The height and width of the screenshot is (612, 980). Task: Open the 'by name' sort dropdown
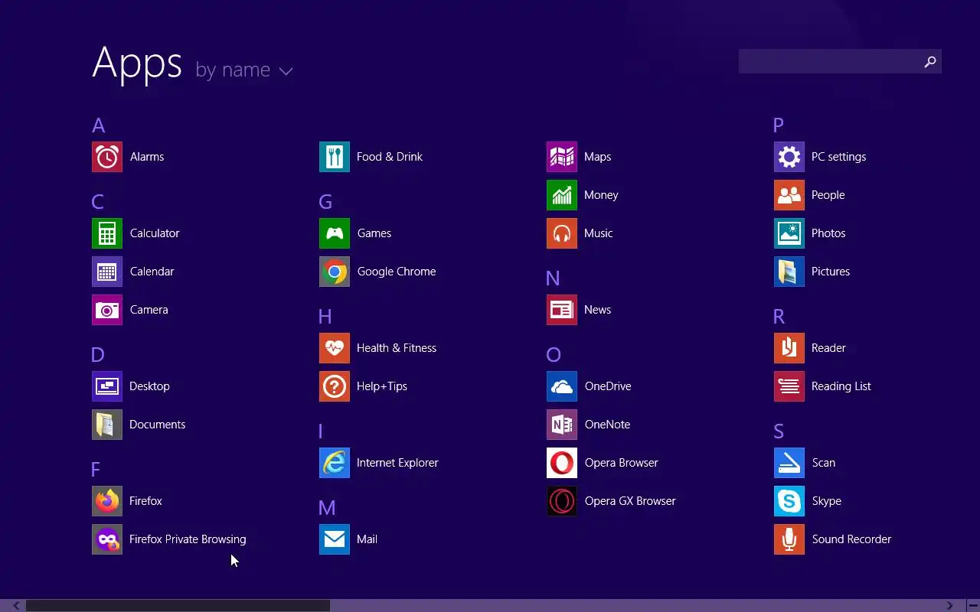(x=244, y=70)
